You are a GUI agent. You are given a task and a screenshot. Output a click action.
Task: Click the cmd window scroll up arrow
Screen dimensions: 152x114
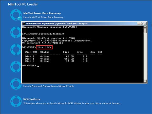145,27
